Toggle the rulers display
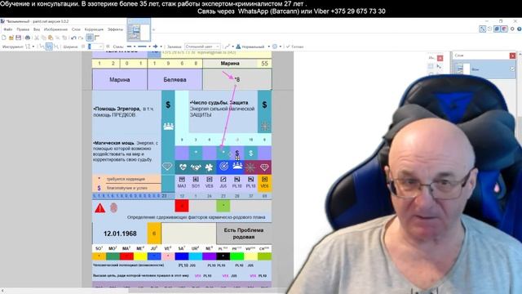The width and height of the screenshot is (522, 294). [x=97, y=38]
